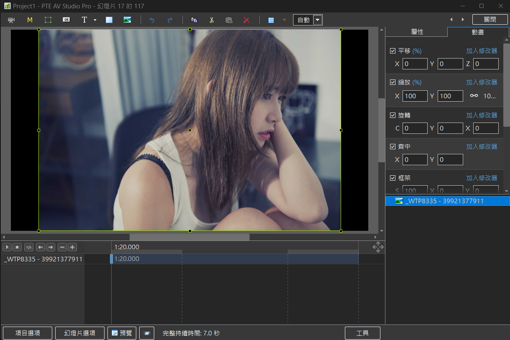Select _WTP8335 track label in timeline
Screen dimensions: 510x340
coord(43,259)
